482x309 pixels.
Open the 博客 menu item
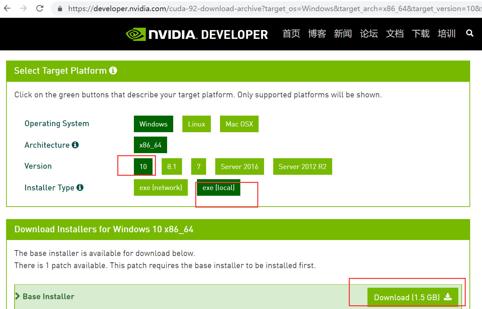click(317, 33)
